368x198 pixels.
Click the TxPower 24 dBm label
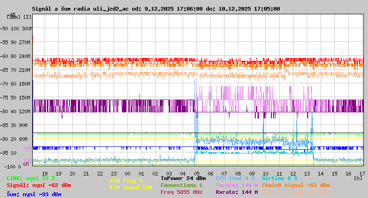(x=183, y=178)
